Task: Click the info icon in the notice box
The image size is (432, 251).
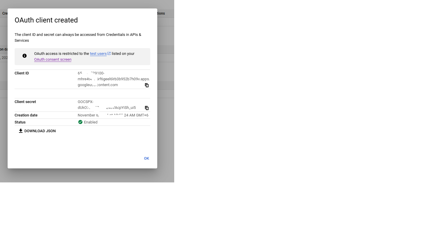Action: [25, 56]
